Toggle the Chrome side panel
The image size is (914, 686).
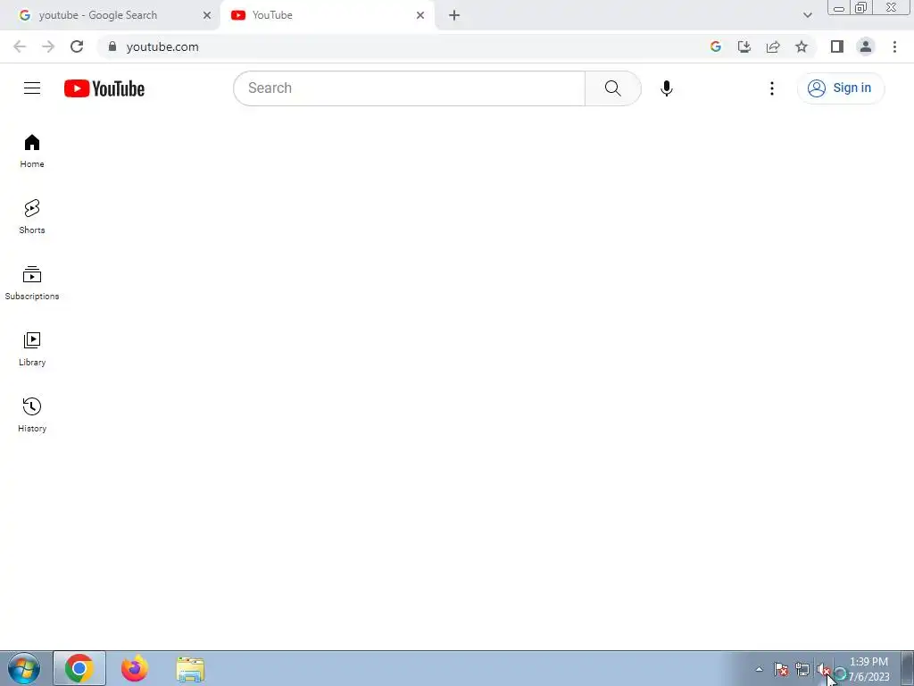837,46
